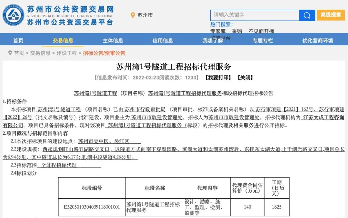348x218 pixels.
Task: Navigate to 首页 in the breadcrumb
Action: [x=19, y=53]
